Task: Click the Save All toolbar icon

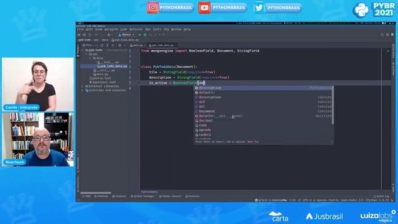Action: pos(85,35)
